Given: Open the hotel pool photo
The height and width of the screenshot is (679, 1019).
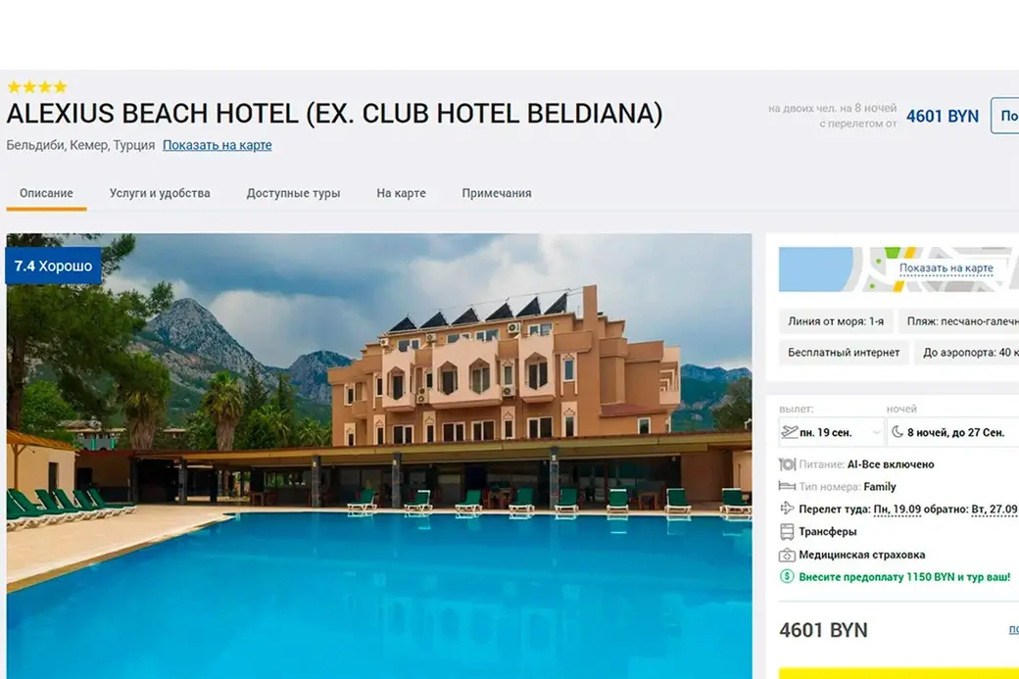Looking at the screenshot, I should tap(379, 457).
